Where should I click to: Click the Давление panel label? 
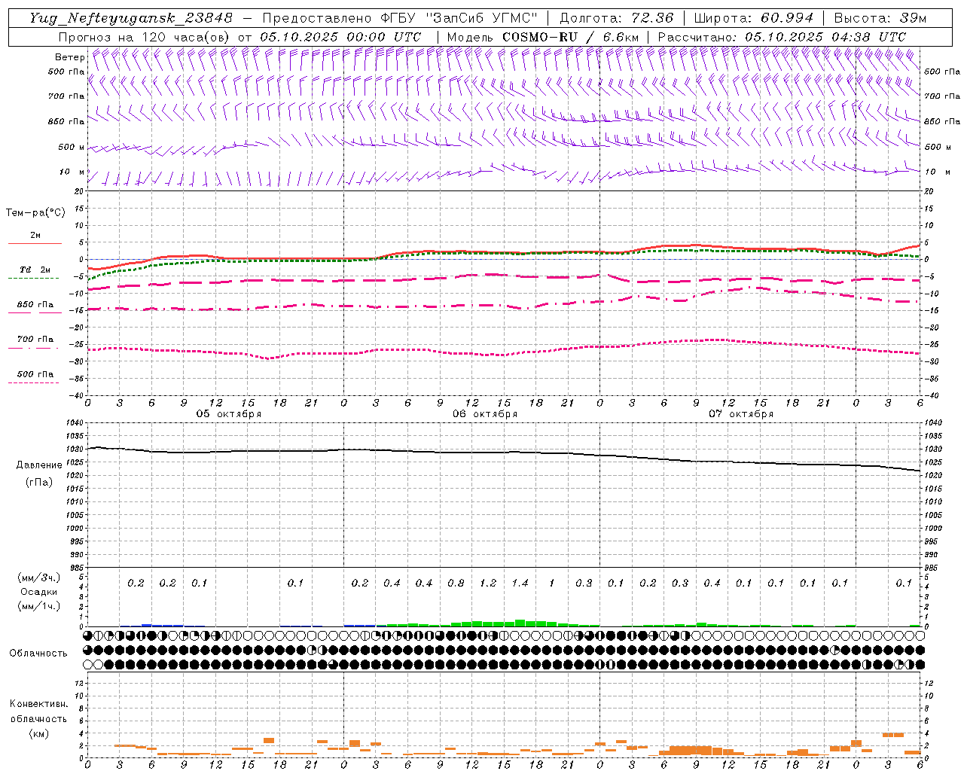(x=39, y=465)
